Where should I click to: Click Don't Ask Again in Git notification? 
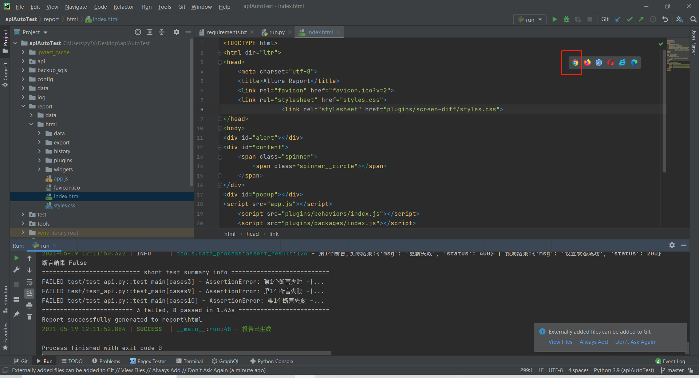(635, 342)
